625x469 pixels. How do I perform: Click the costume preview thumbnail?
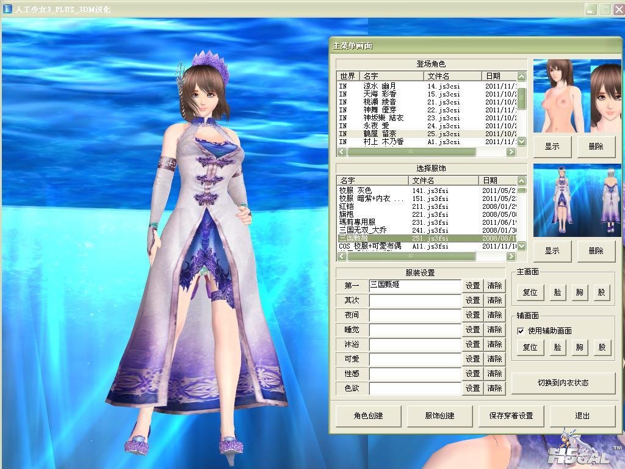pos(577,200)
